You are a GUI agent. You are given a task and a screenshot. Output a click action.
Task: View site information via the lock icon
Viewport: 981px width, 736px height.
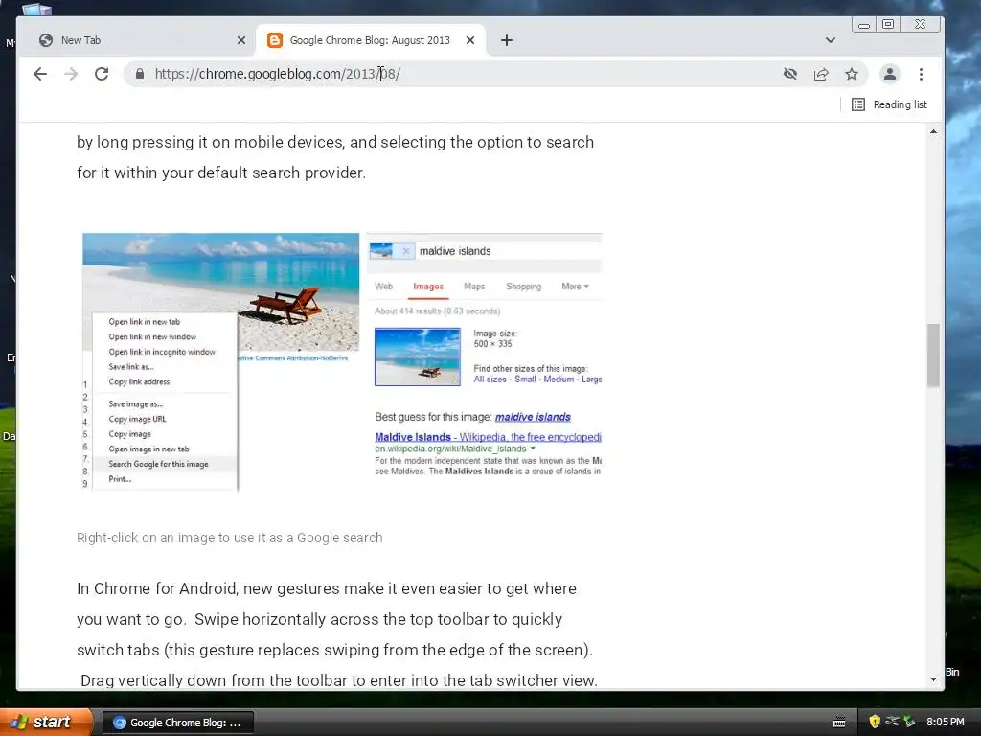pos(140,74)
